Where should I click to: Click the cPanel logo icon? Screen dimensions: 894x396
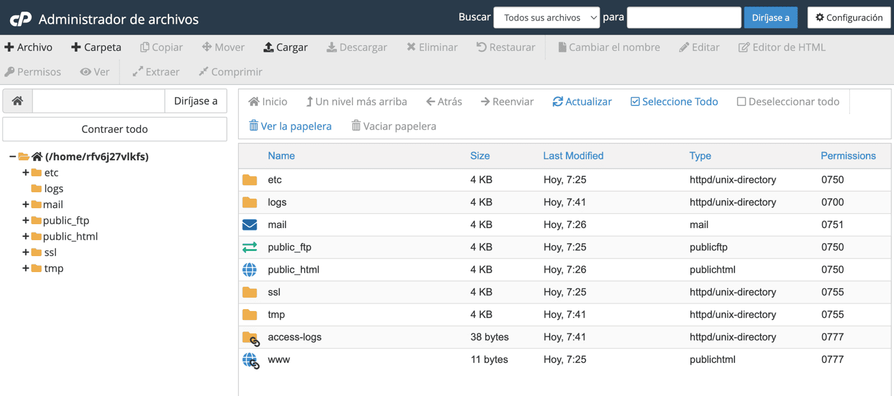[x=20, y=19]
